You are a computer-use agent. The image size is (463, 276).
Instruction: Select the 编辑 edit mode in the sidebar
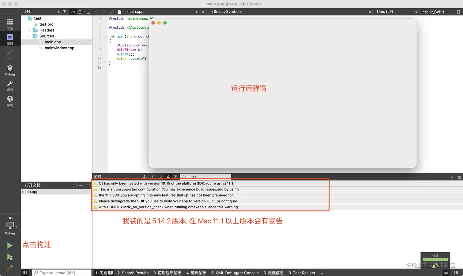[x=10, y=39]
